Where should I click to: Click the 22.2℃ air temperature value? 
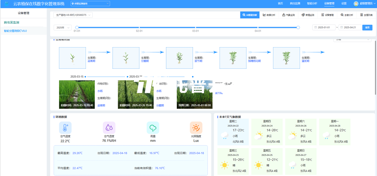(65, 141)
